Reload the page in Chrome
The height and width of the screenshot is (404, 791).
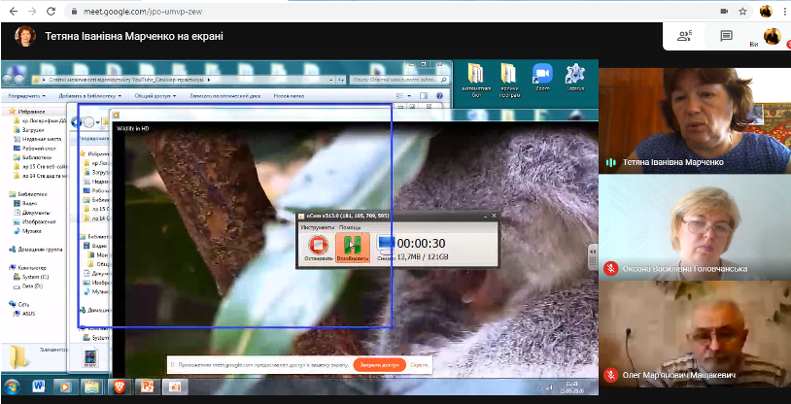(x=49, y=11)
